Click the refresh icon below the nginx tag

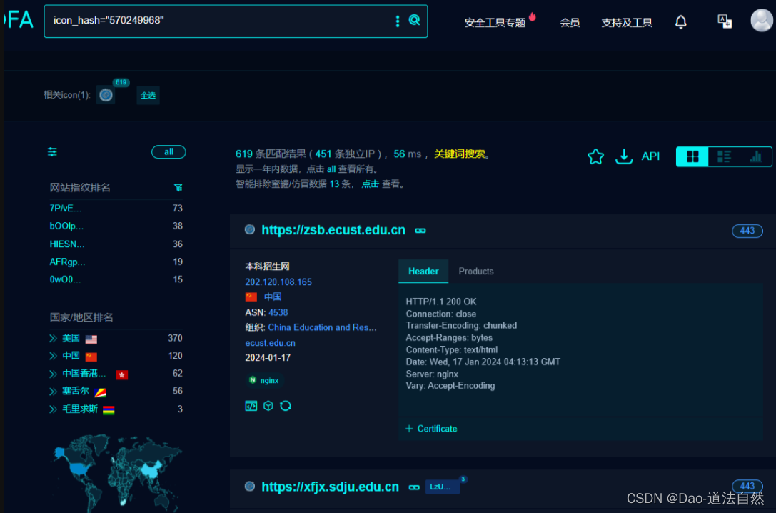286,405
